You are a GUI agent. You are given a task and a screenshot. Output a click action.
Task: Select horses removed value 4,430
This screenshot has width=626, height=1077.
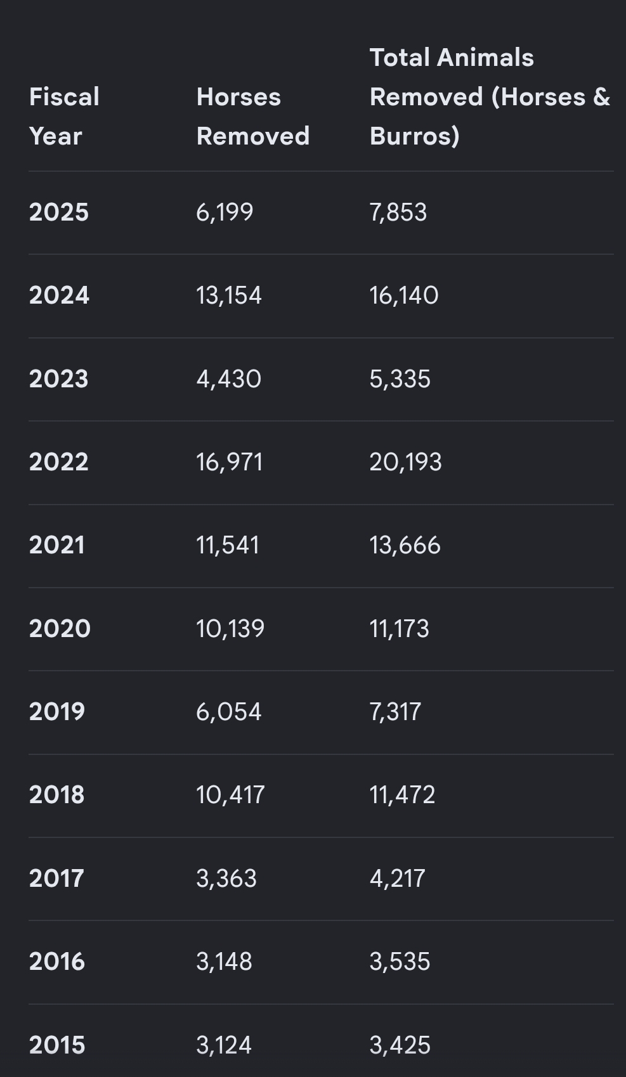click(x=229, y=379)
